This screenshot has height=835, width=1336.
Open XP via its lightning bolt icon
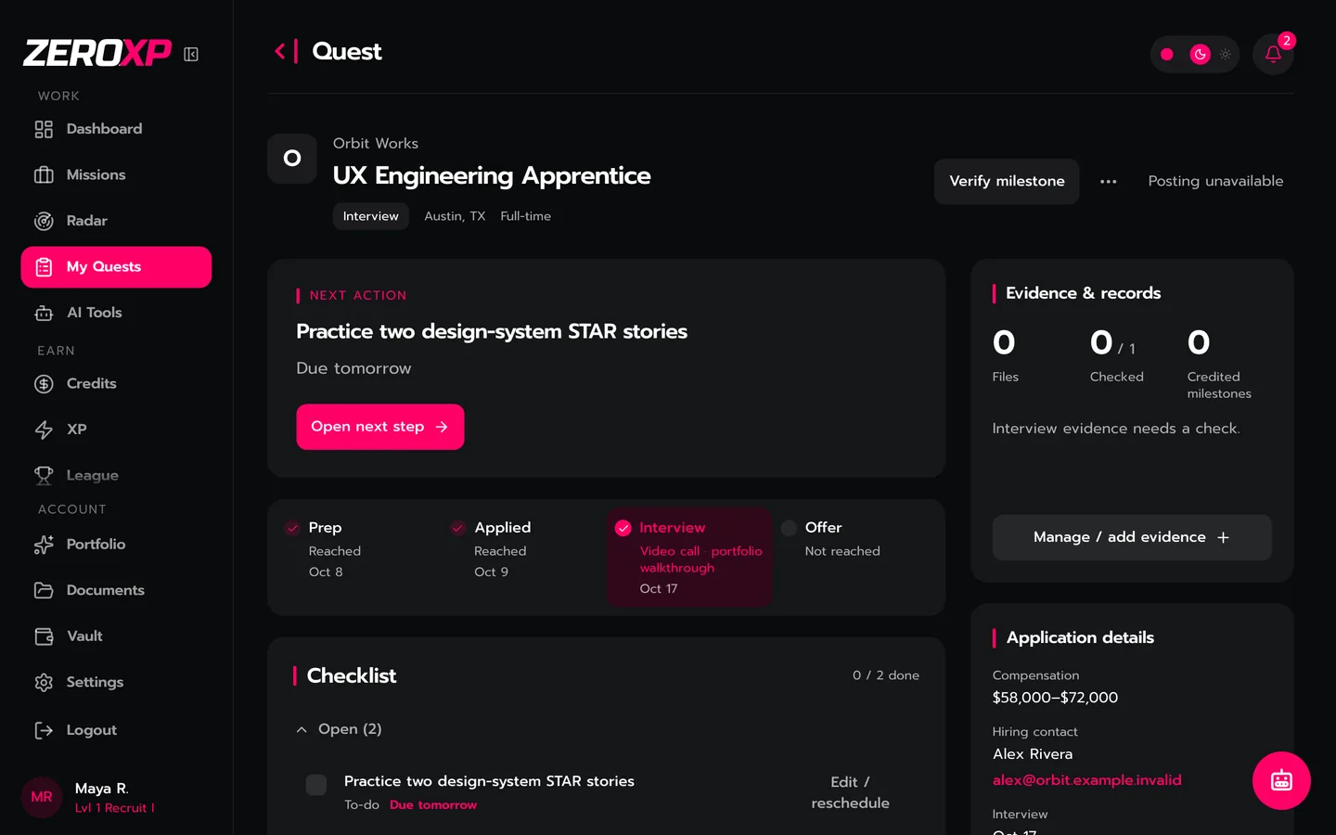pos(44,430)
